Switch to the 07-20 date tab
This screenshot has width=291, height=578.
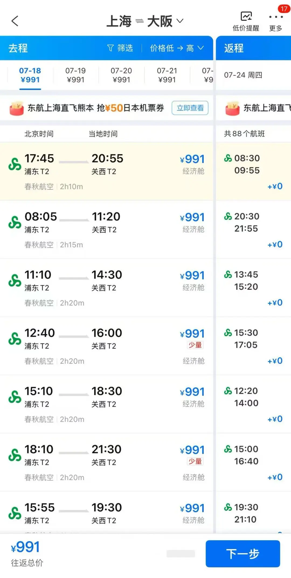coord(121,75)
